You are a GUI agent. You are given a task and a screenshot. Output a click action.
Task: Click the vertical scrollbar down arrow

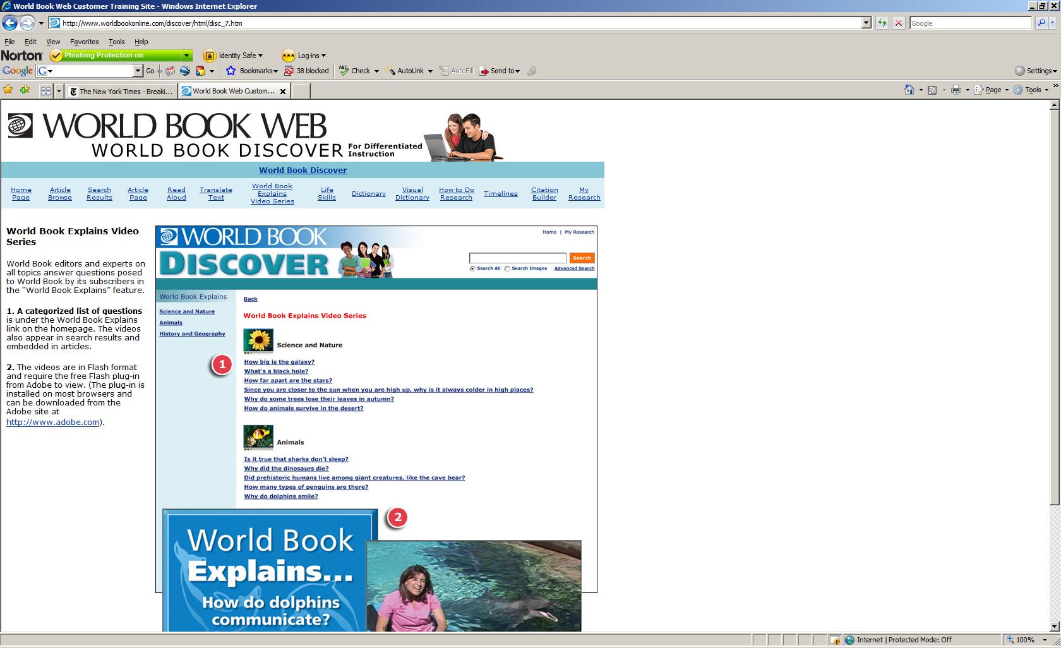pyautogui.click(x=1053, y=627)
